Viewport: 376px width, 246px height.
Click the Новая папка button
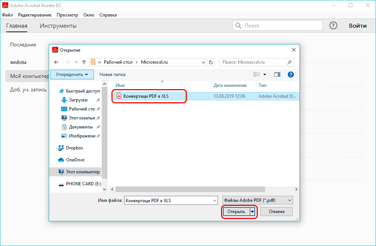(x=112, y=75)
